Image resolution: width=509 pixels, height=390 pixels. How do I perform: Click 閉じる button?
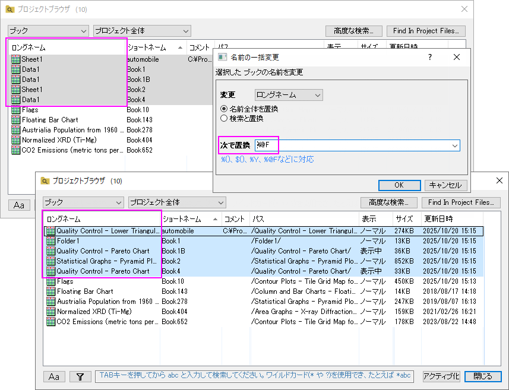tap(483, 376)
